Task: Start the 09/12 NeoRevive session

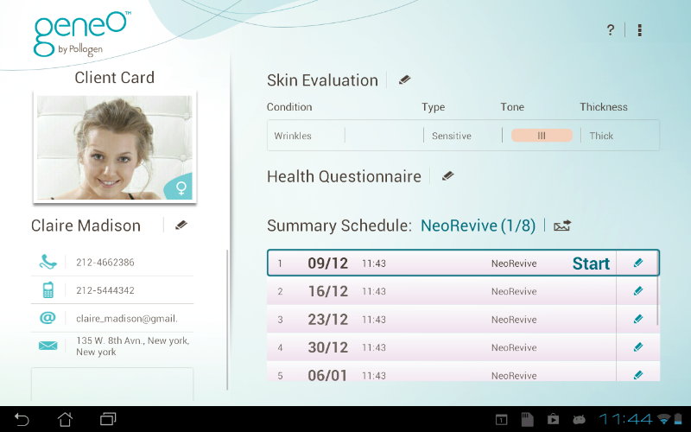Action: [591, 264]
